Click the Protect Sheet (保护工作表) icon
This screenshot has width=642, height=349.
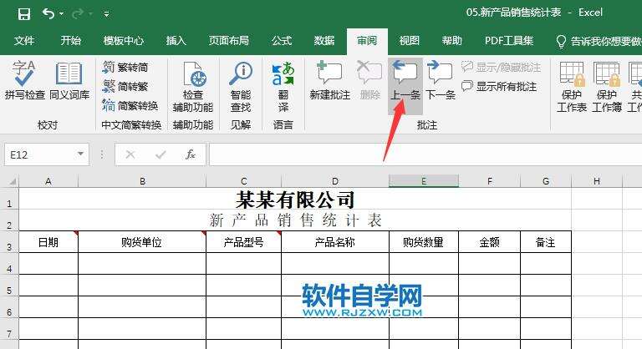pyautogui.click(x=572, y=86)
